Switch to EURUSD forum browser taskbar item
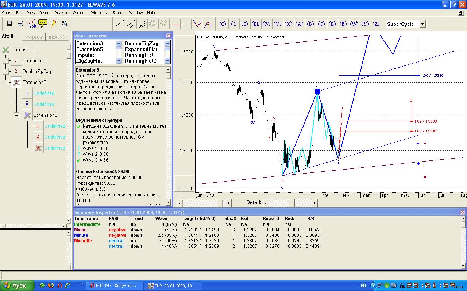Image resolution: width=467 pixels, height=291 pixels. (x=115, y=286)
